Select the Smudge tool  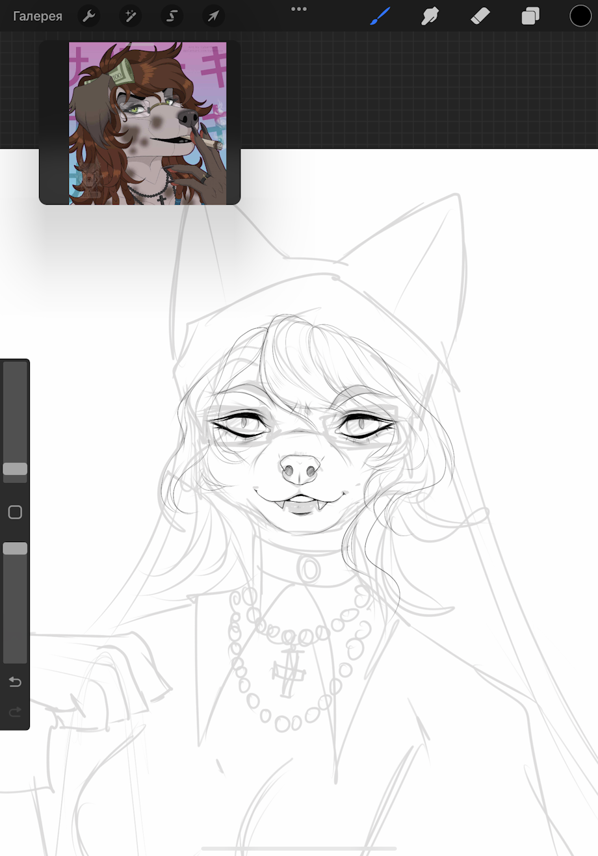[x=430, y=16]
